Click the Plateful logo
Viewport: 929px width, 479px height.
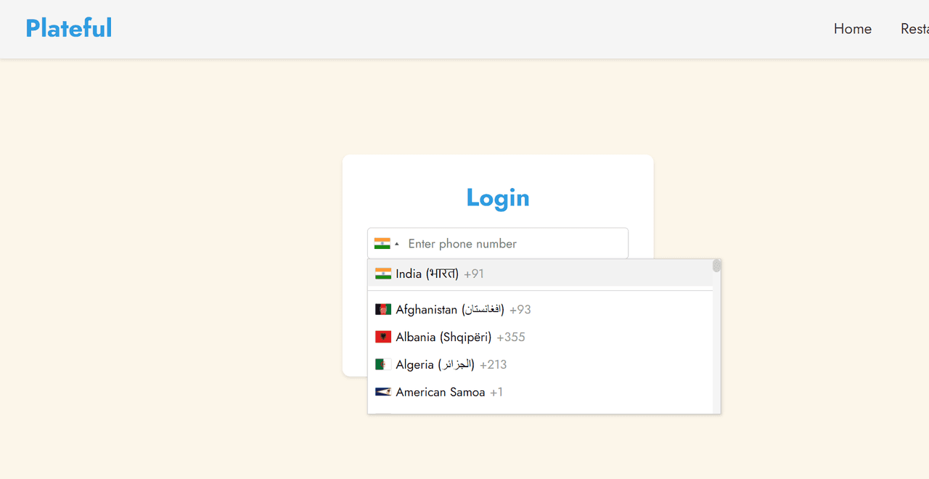[x=69, y=28]
